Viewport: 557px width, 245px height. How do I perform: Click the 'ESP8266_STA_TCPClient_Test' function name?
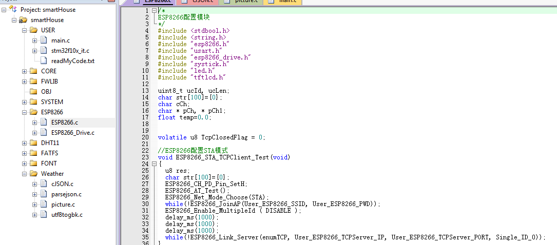pos(222,157)
